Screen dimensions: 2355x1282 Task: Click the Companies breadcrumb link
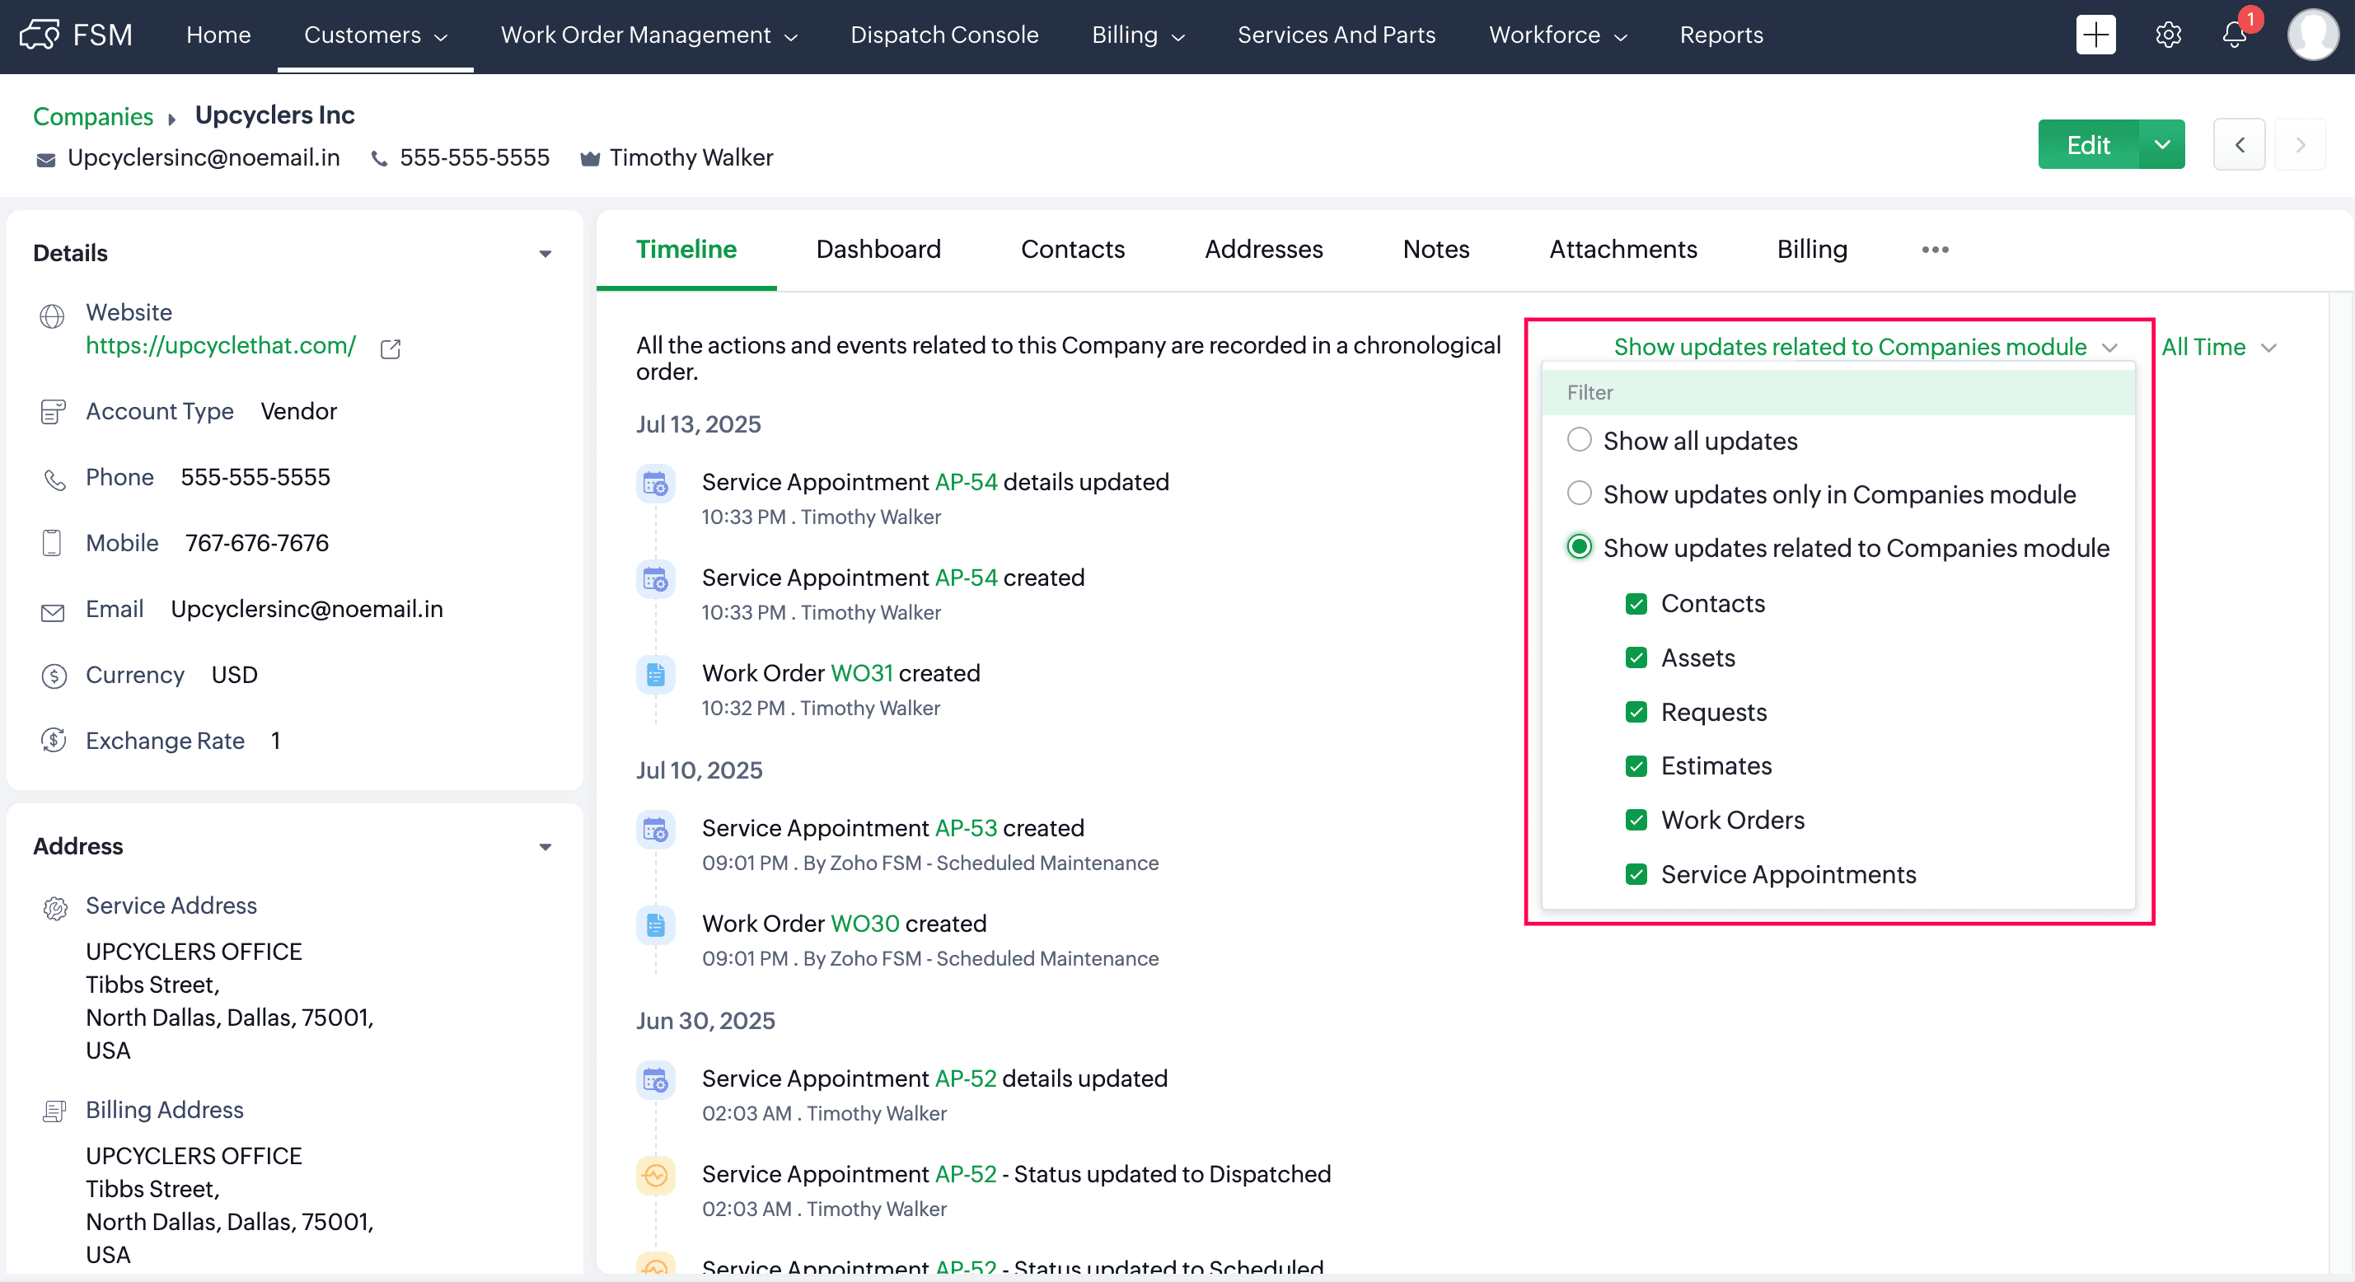point(92,116)
